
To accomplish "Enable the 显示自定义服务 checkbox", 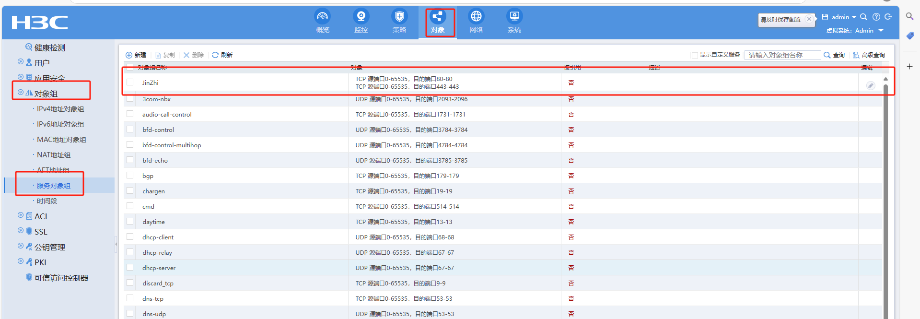I will 694,55.
